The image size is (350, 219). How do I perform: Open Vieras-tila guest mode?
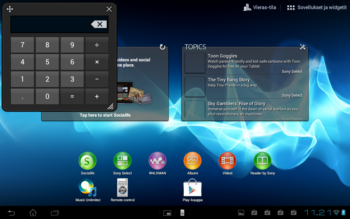[260, 7]
